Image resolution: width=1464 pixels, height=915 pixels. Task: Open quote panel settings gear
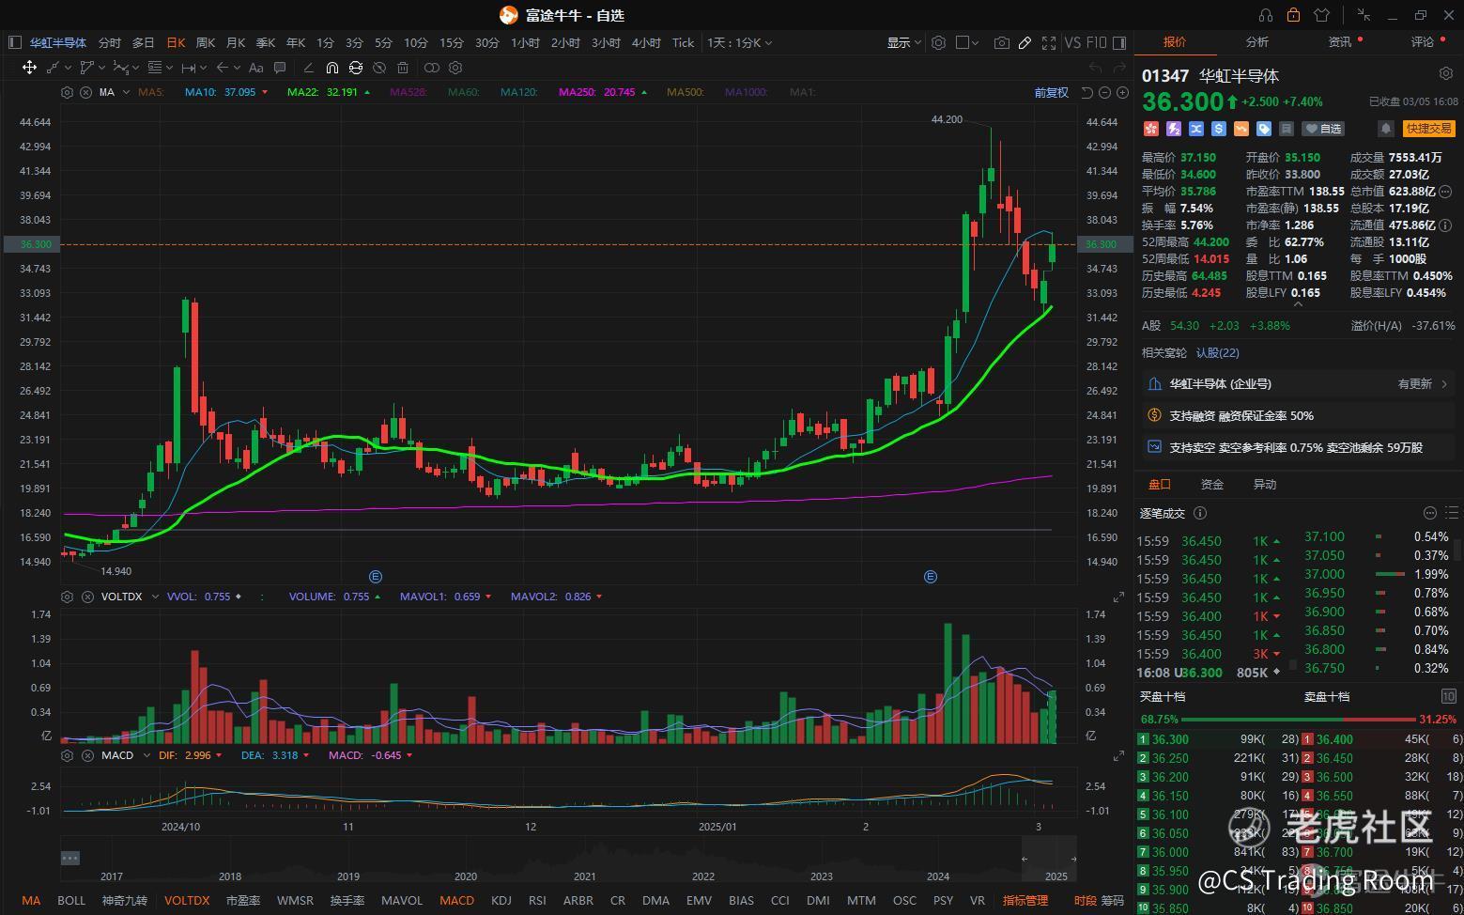pos(1446,74)
